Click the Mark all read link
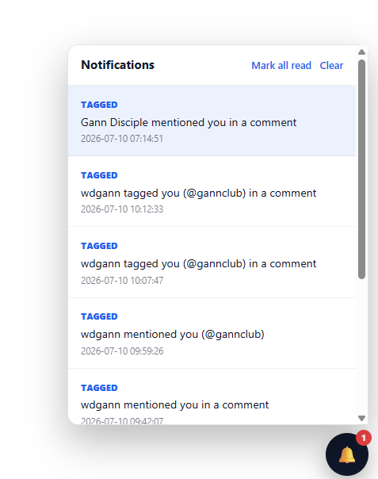This screenshot has width=378, height=479. click(281, 65)
